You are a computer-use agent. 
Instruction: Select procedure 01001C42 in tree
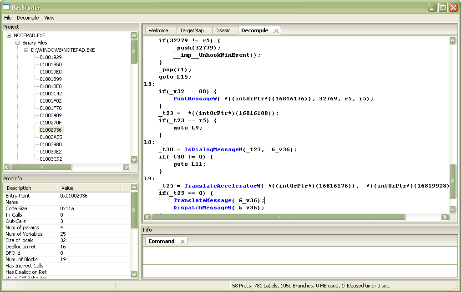click(x=51, y=94)
